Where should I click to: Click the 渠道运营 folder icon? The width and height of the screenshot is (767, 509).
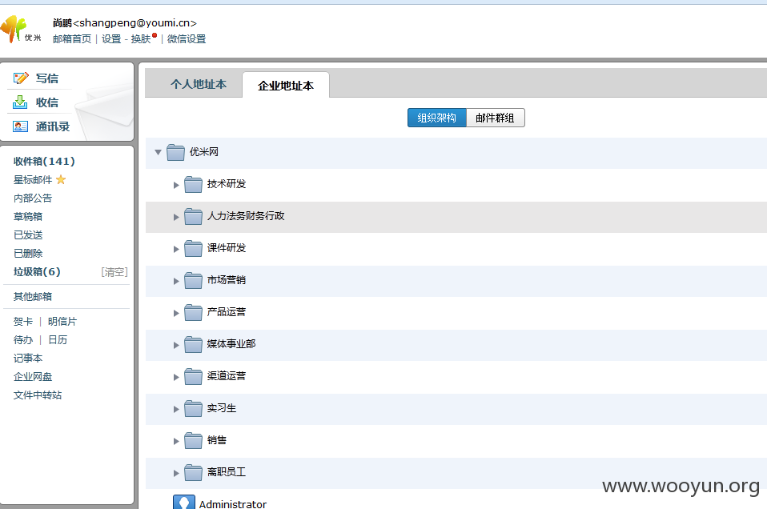pos(193,376)
